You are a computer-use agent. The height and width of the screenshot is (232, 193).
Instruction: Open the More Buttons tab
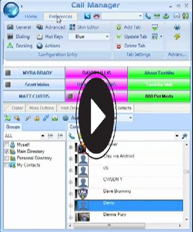[x=41, y=108]
